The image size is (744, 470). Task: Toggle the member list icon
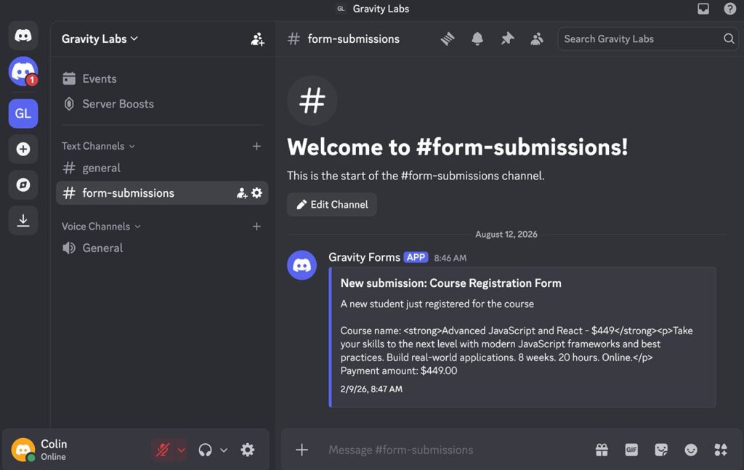[537, 39]
